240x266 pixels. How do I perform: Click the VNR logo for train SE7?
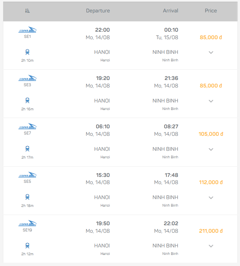click(27, 127)
